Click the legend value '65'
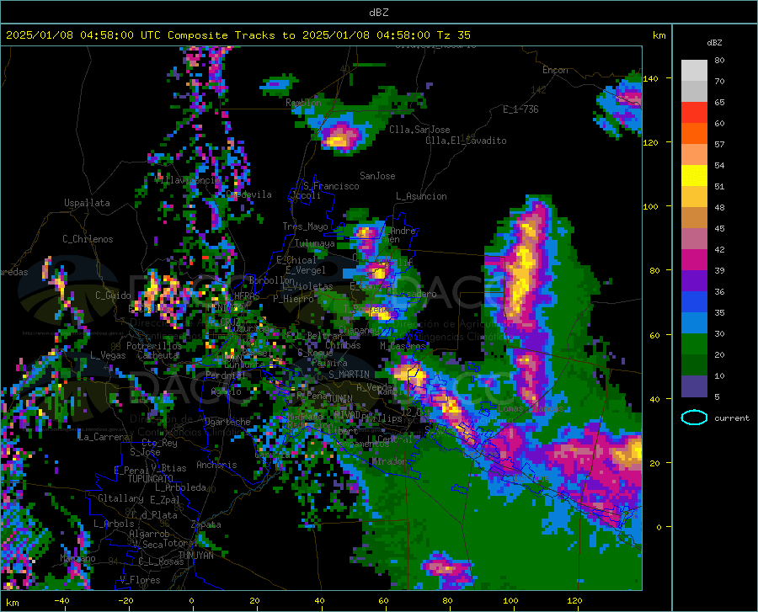The height and width of the screenshot is (612, 758). [x=719, y=103]
